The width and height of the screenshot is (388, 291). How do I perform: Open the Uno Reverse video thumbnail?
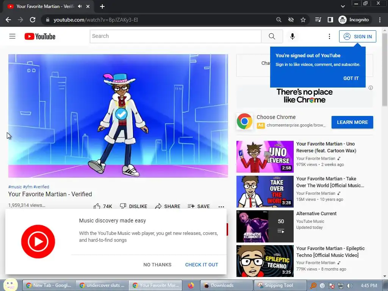[265, 156]
